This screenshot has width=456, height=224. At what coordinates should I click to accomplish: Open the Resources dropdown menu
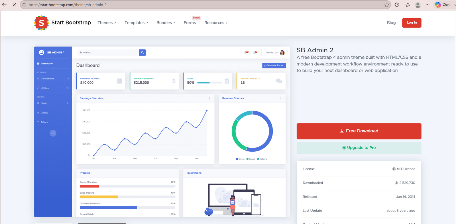click(216, 23)
